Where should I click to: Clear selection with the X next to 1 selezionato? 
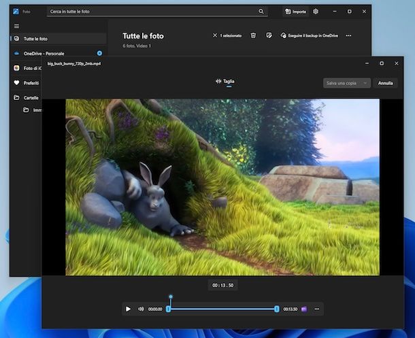tap(215, 35)
